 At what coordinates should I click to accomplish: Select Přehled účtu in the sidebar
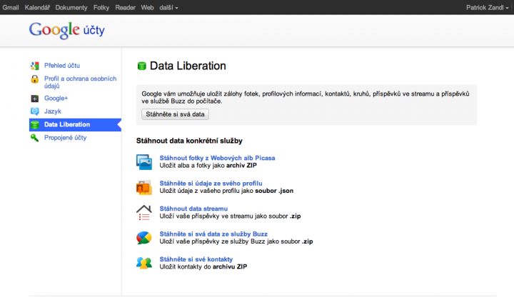point(62,66)
